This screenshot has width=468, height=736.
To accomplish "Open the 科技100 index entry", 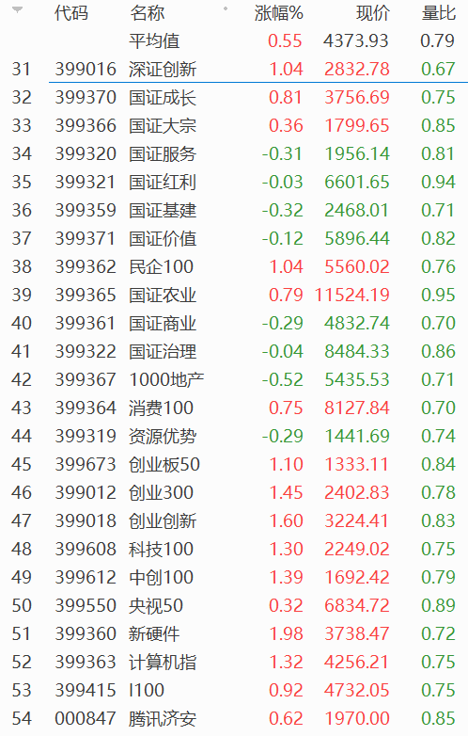I will pos(161,549).
